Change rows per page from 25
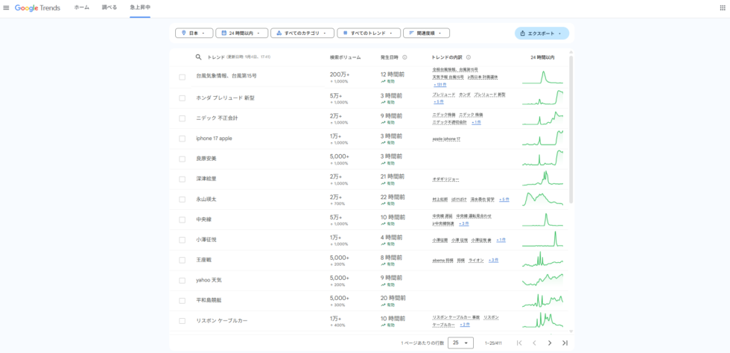The image size is (730, 353). click(460, 343)
